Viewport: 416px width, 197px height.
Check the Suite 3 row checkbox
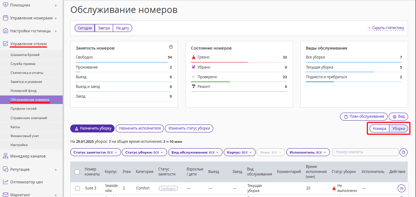pyautogui.click(x=77, y=188)
